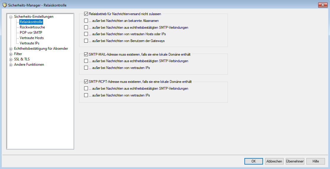Expand the SSL & TLS node

pyautogui.click(x=11, y=59)
